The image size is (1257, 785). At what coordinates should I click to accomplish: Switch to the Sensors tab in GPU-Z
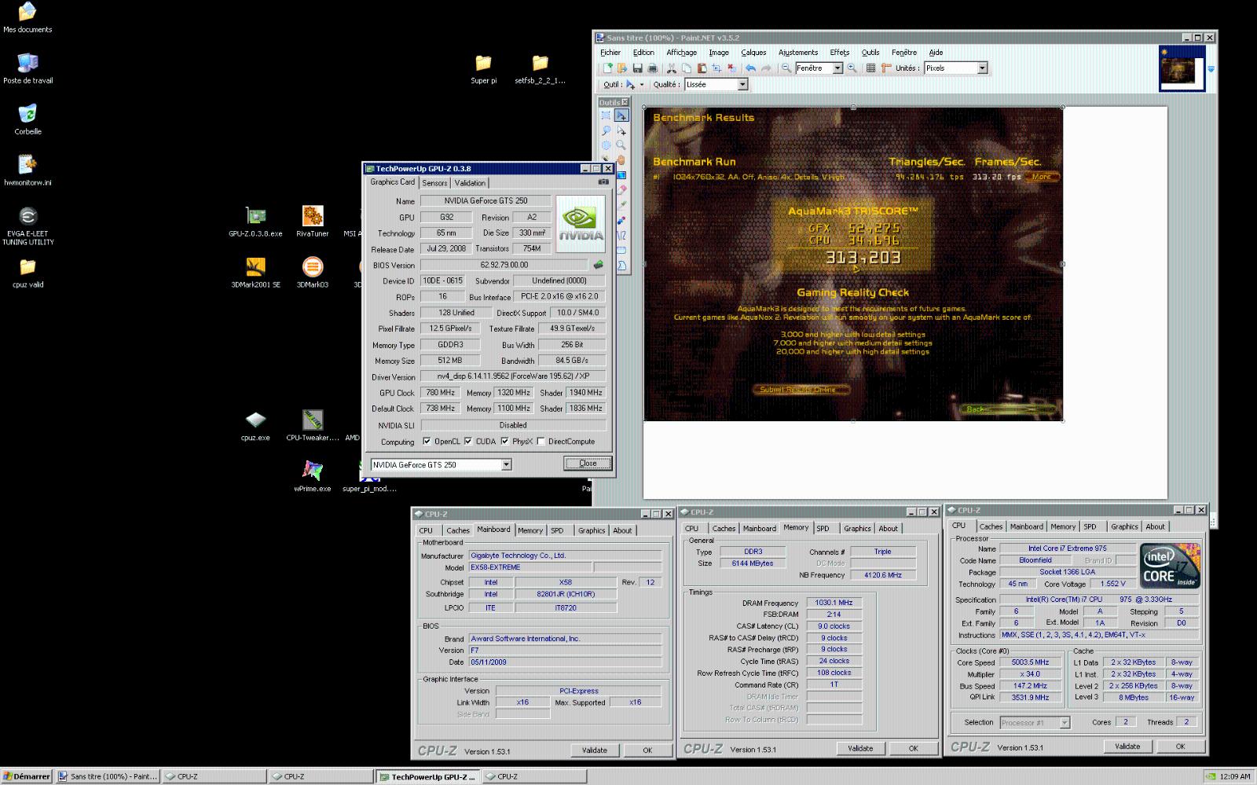coord(434,183)
